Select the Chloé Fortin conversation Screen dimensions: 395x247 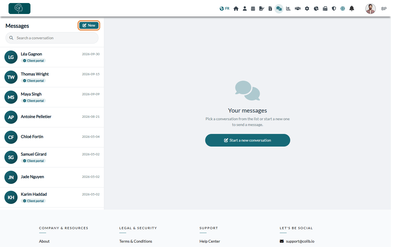tap(52, 137)
